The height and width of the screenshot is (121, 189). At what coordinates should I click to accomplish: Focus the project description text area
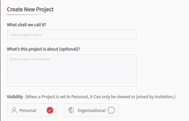click(72, 70)
